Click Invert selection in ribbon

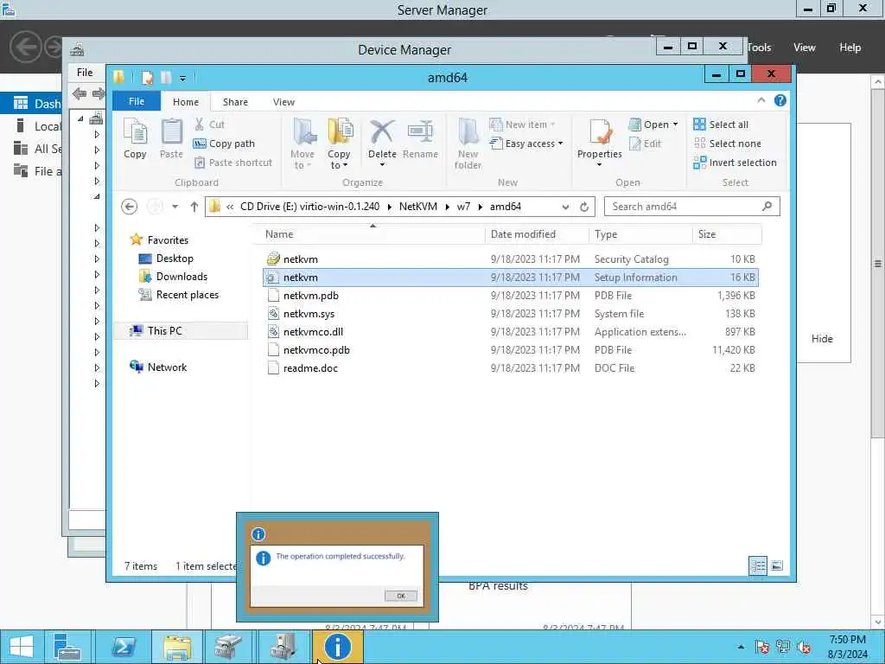click(x=735, y=163)
